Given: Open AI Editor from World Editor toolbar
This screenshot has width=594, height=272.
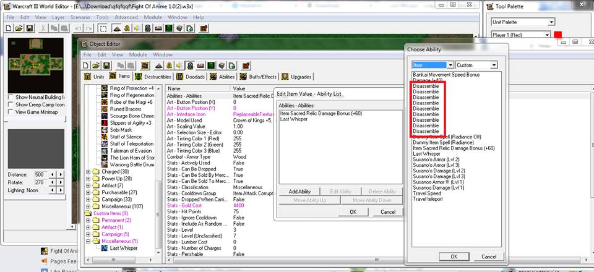Looking at the screenshot, I should click(x=169, y=28).
